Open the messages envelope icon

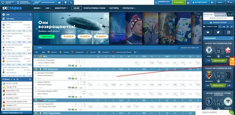pyautogui.click(x=188, y=2)
